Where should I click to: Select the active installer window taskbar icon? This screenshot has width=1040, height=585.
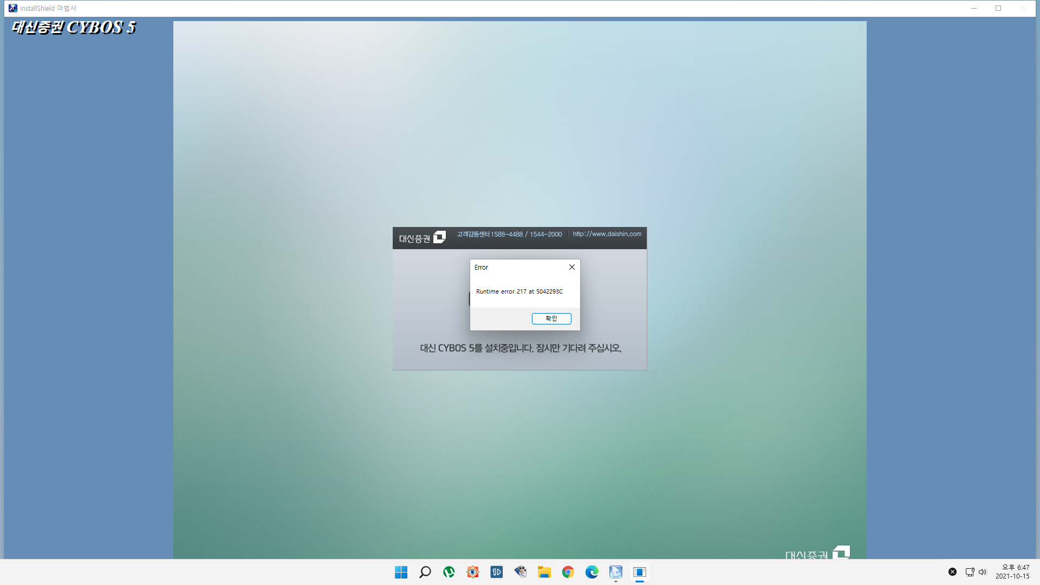click(640, 572)
